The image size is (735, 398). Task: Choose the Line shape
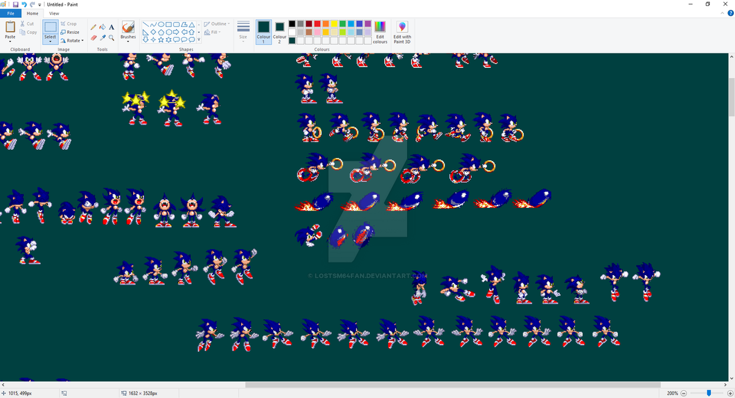pos(146,25)
